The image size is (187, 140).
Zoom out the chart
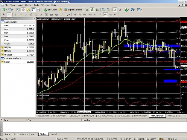[108, 10]
